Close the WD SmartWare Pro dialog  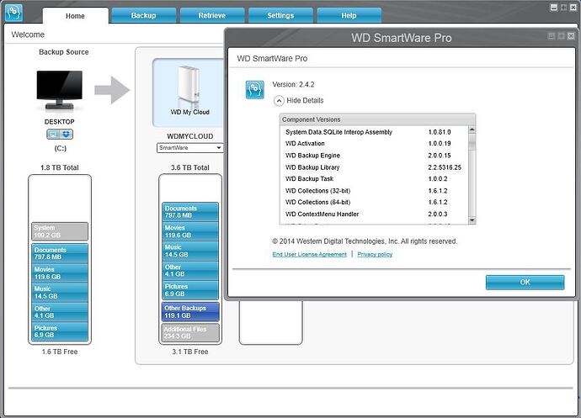point(571,36)
